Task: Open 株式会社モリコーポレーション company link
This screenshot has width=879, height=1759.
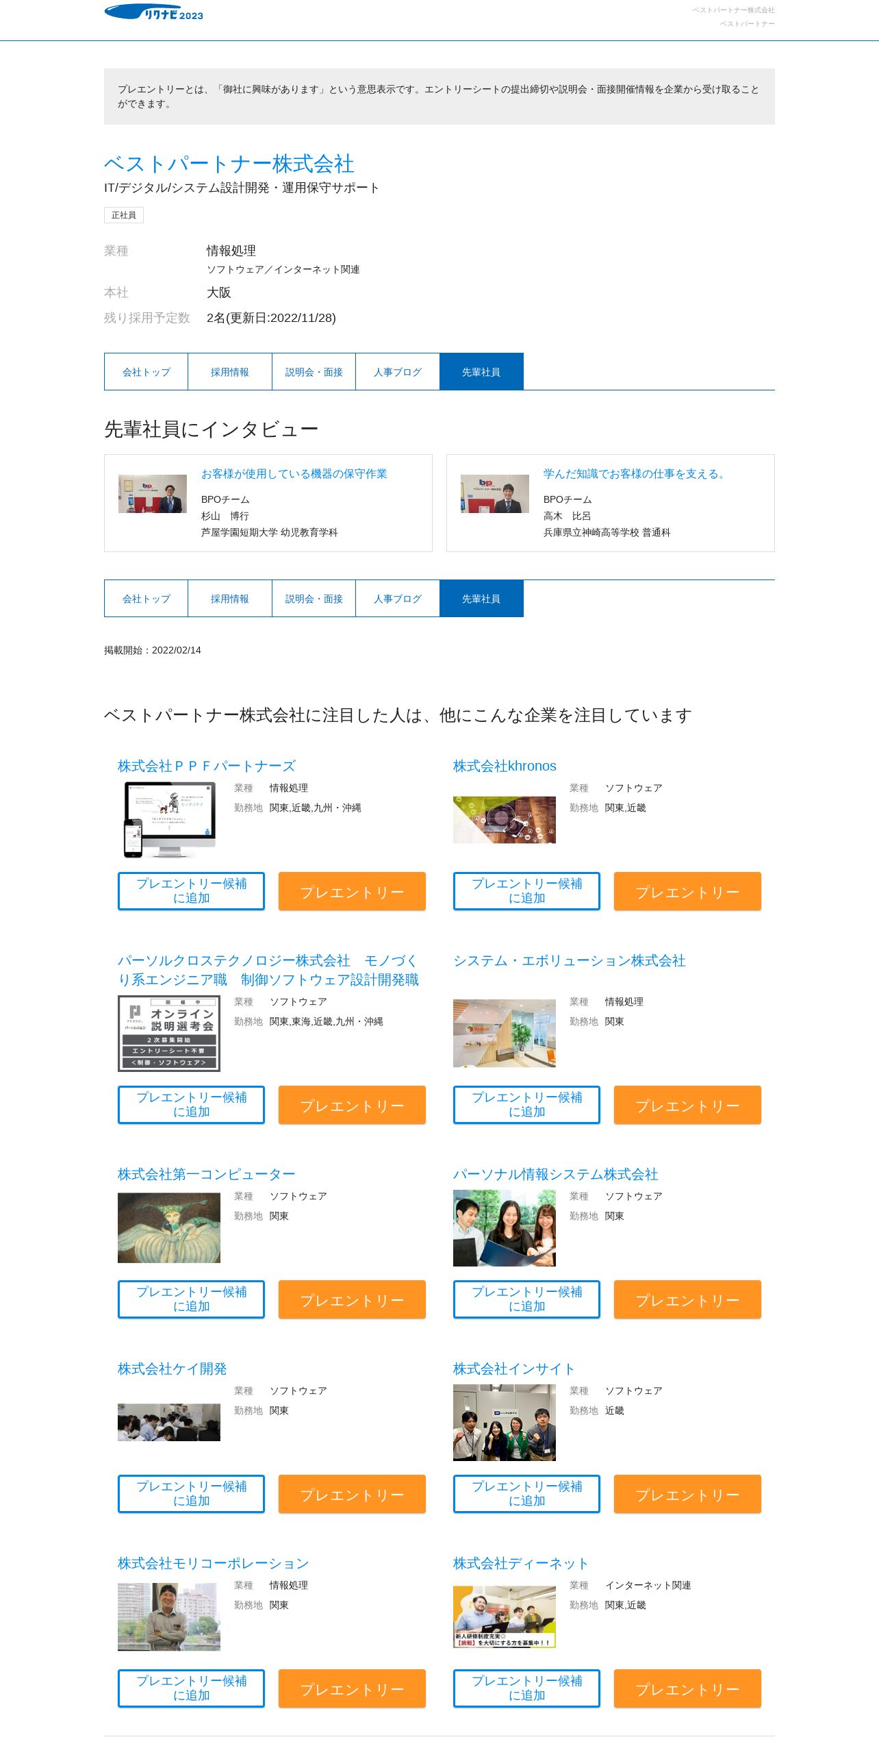Action: click(214, 1563)
